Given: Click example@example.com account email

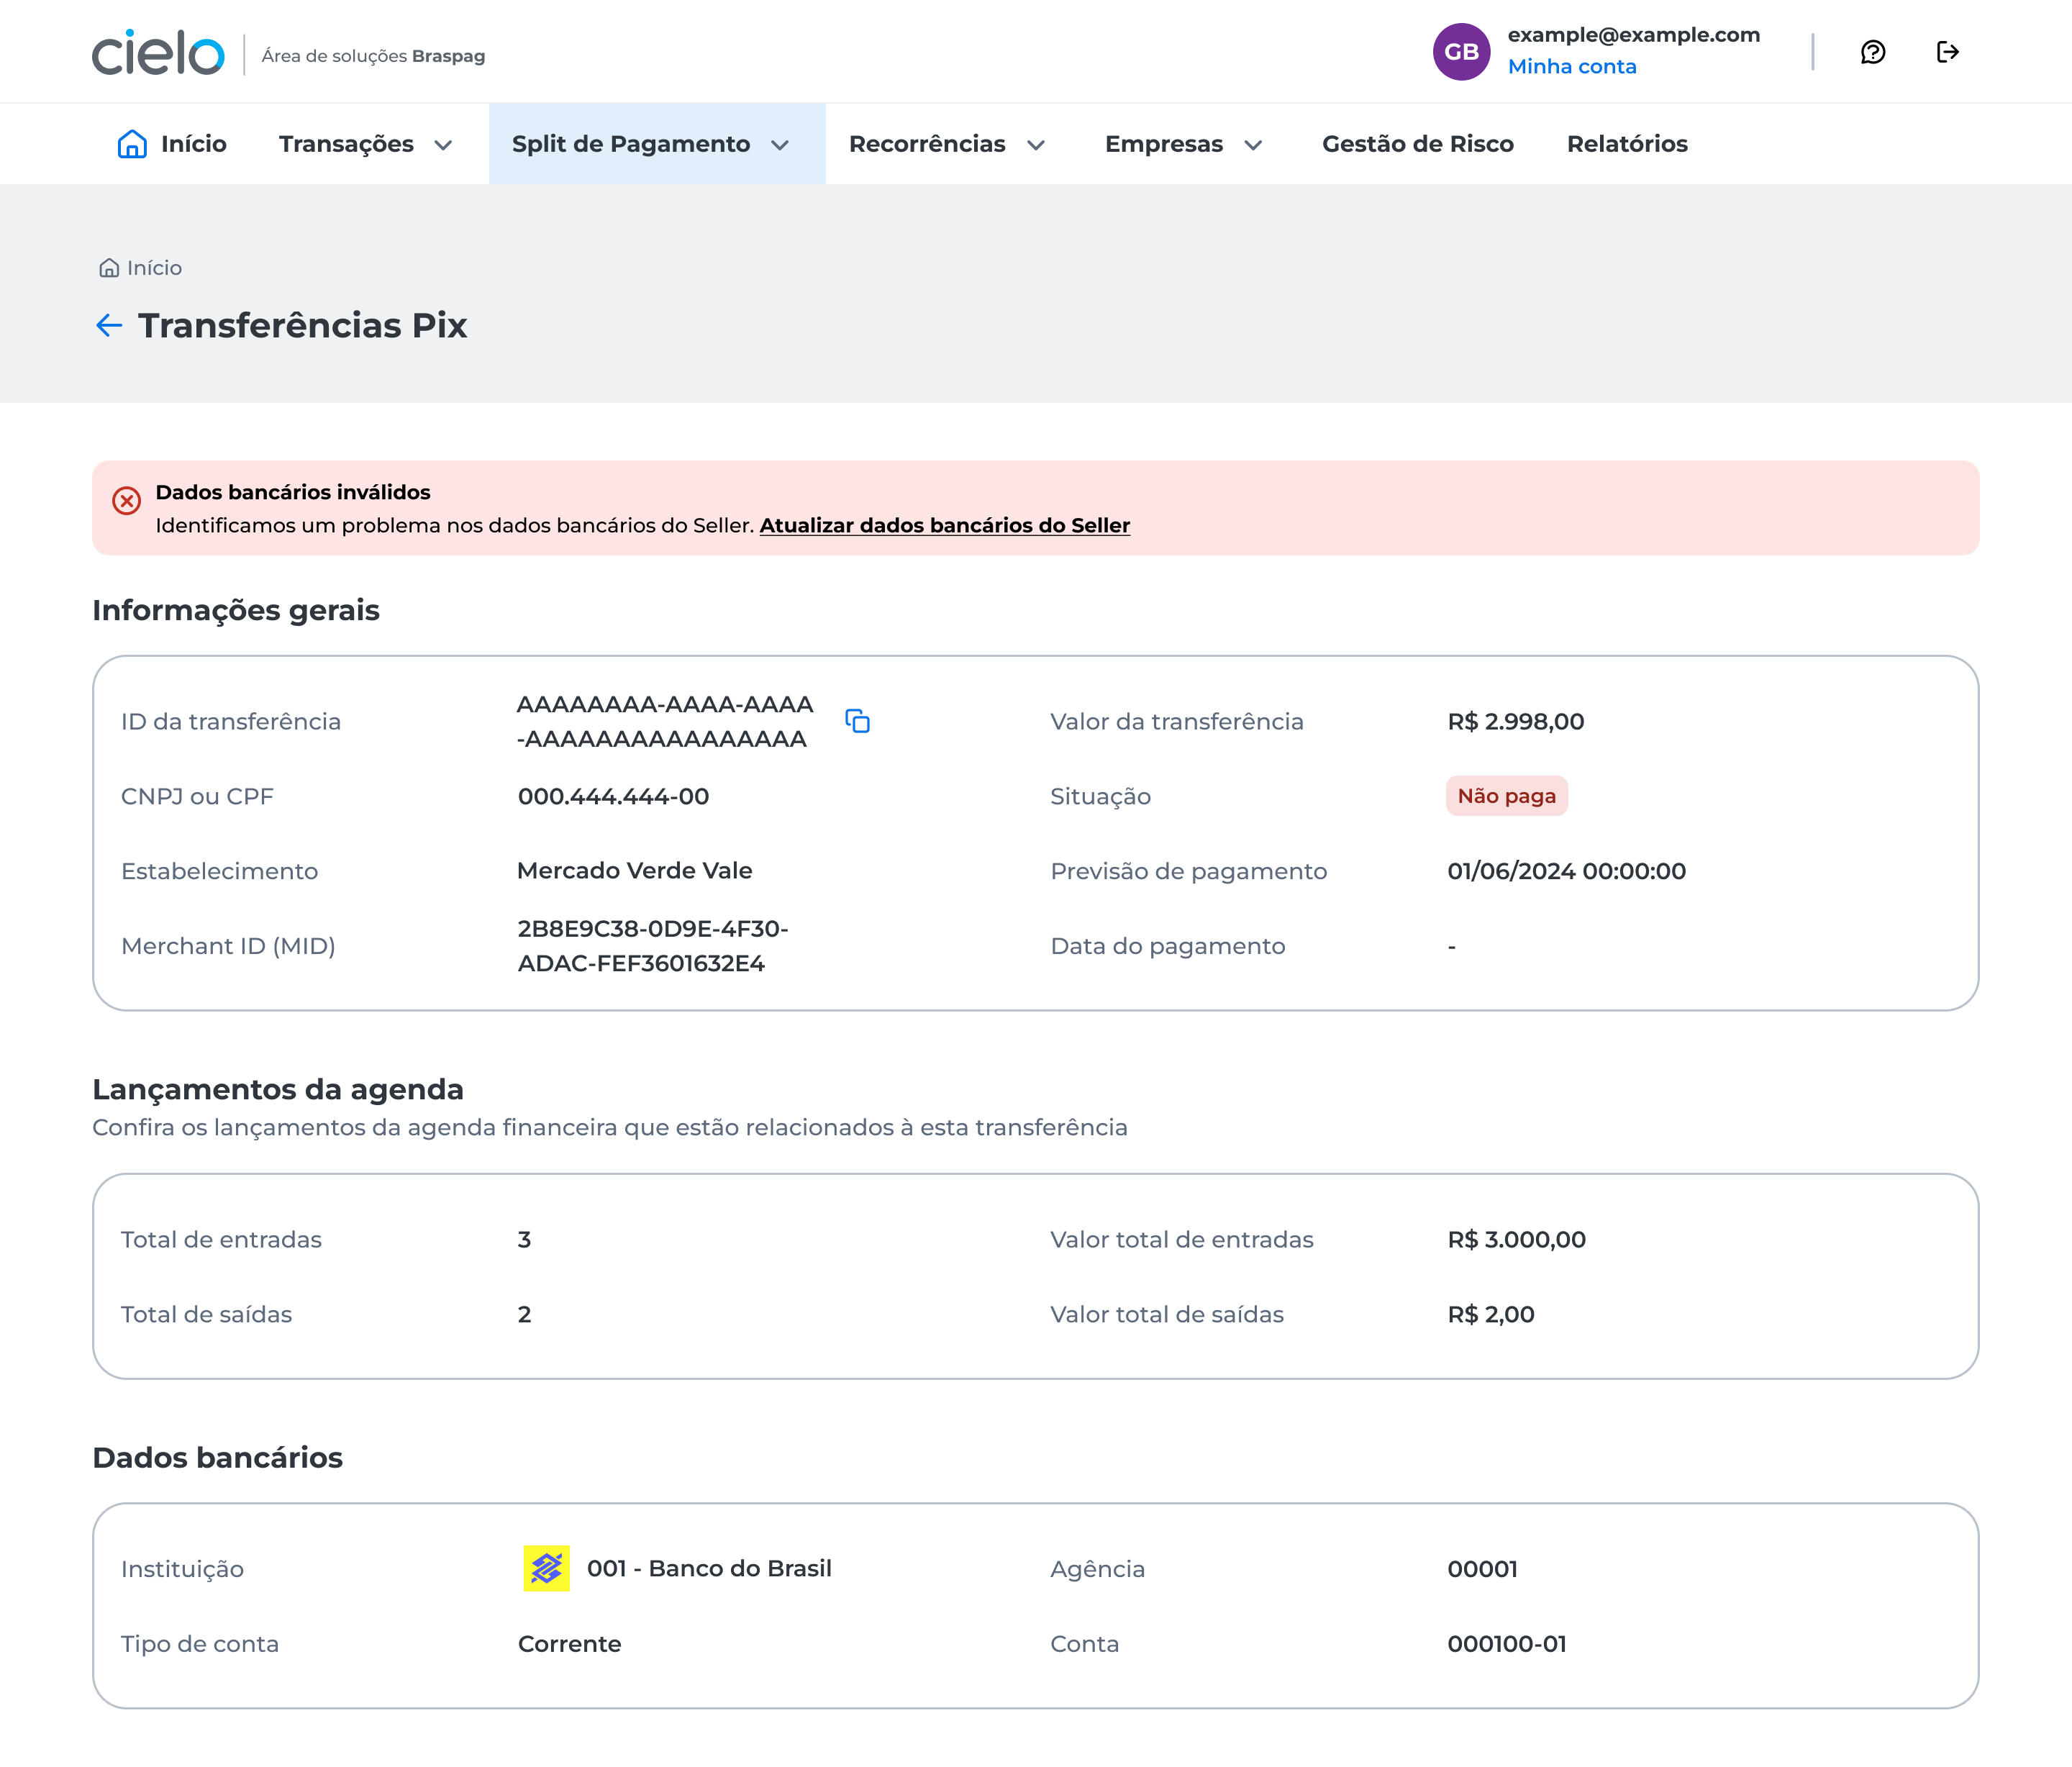Looking at the screenshot, I should tap(1634, 35).
